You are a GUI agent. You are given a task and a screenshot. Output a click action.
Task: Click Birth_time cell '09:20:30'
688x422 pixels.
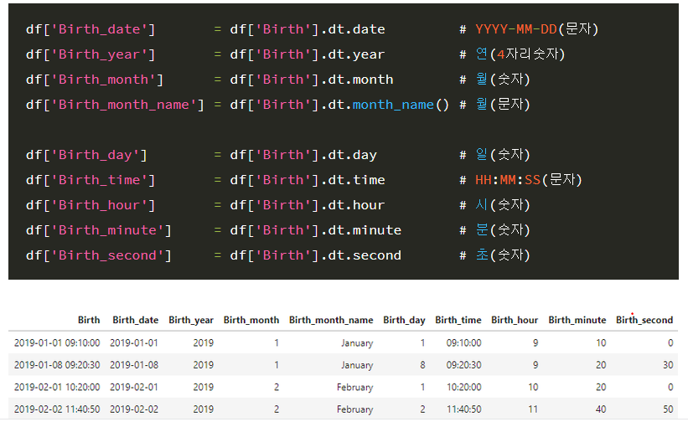pos(463,365)
